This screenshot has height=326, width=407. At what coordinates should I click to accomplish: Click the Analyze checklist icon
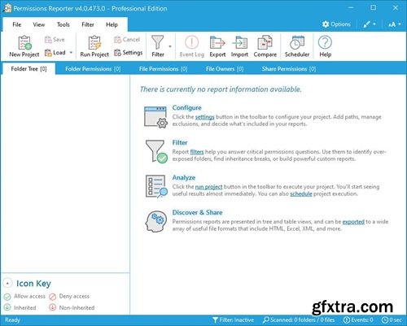point(156,186)
